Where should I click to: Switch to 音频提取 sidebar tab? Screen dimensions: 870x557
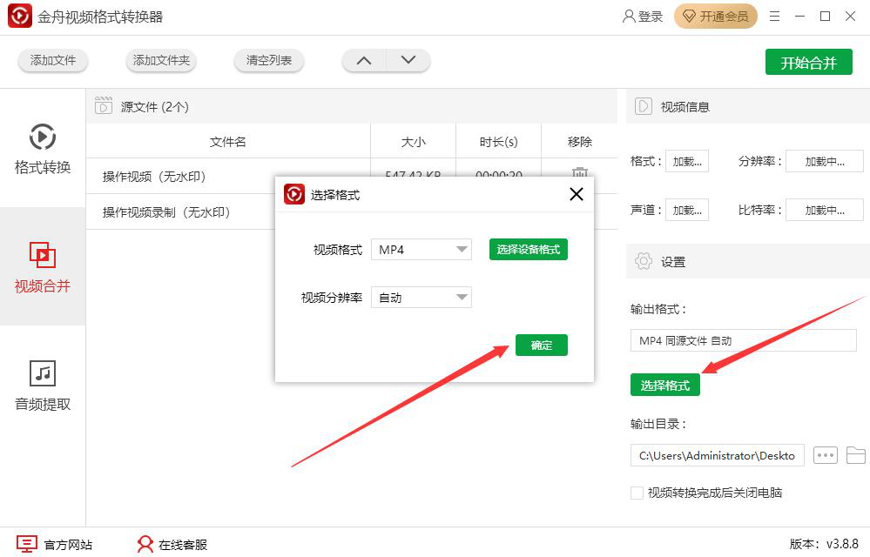(x=43, y=386)
